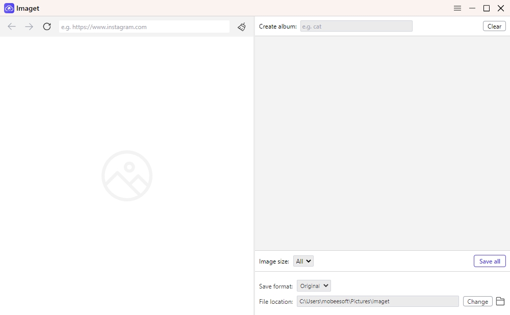510x315 pixels.
Task: Click the Imaget app logo icon
Action: pyautogui.click(x=8, y=8)
